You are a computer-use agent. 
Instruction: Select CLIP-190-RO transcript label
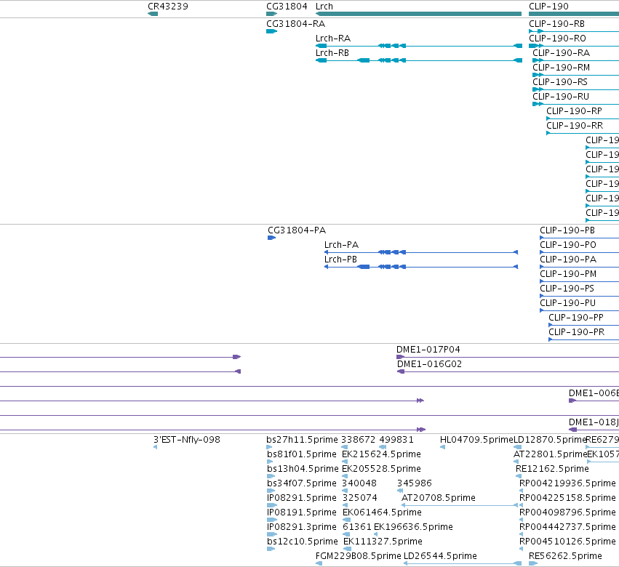[x=557, y=39]
